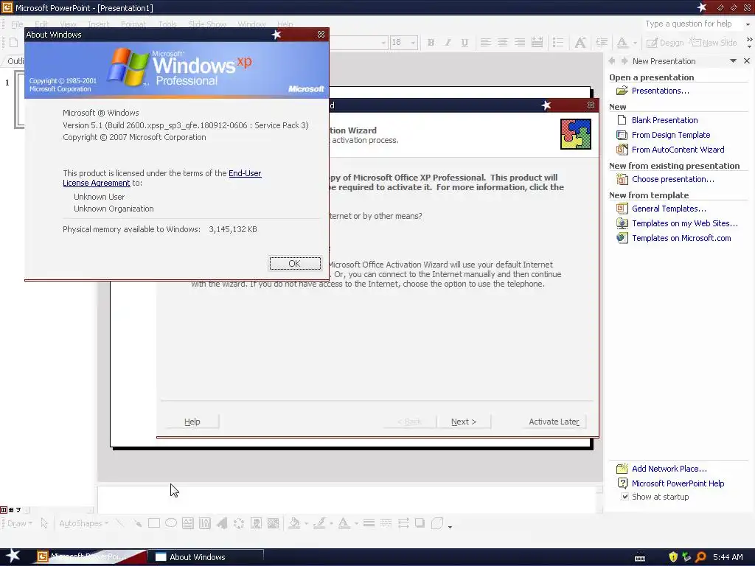Close the New Presentation task pane
755x566 pixels.
point(747,61)
